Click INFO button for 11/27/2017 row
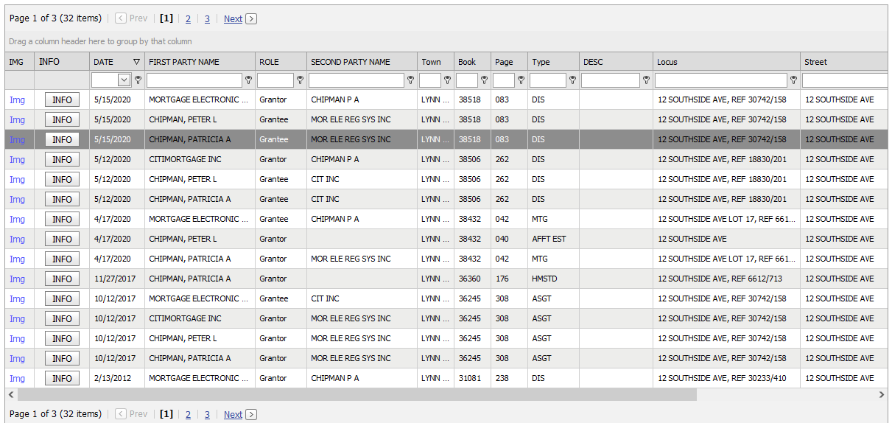This screenshot has height=423, width=892. [x=62, y=279]
